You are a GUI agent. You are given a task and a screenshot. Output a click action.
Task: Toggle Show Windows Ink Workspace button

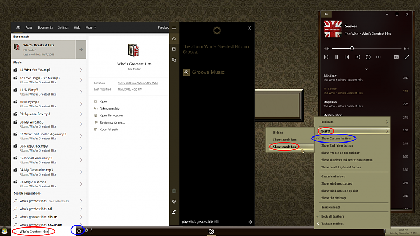tap(347, 160)
